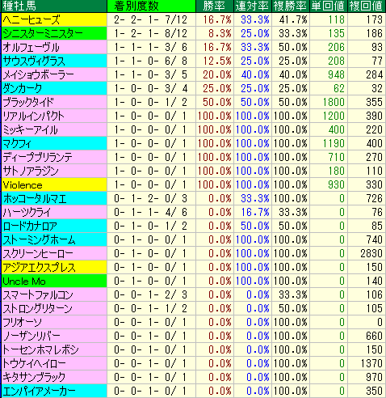Click the green シニスターミニスター cell
Viewport: 386px width, 398px height.
coord(54,33)
